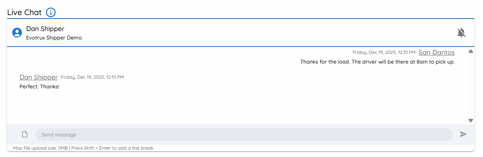483x157 pixels.
Task: Select the Dan Shipper header name
Action: point(45,29)
